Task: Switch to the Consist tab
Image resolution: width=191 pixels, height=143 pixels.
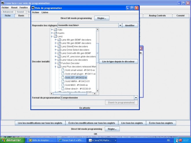Action: [x=180, y=16]
